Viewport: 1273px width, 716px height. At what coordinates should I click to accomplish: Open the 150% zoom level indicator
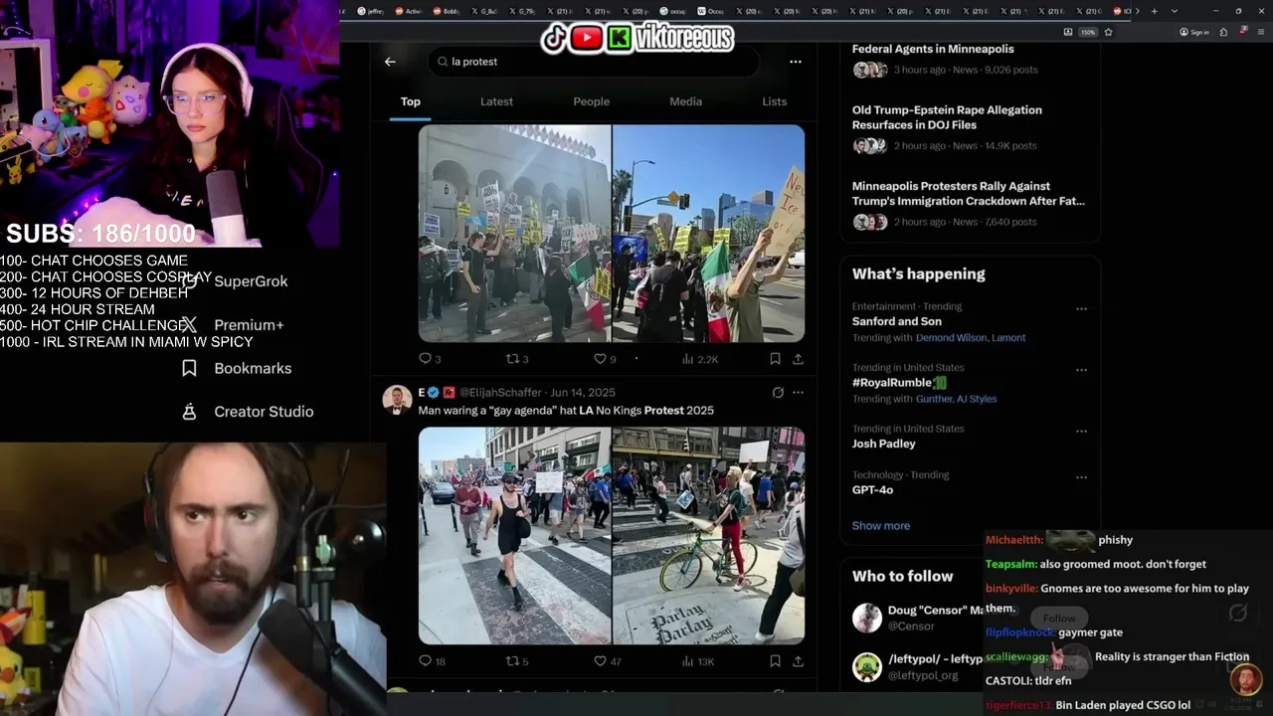point(1088,32)
